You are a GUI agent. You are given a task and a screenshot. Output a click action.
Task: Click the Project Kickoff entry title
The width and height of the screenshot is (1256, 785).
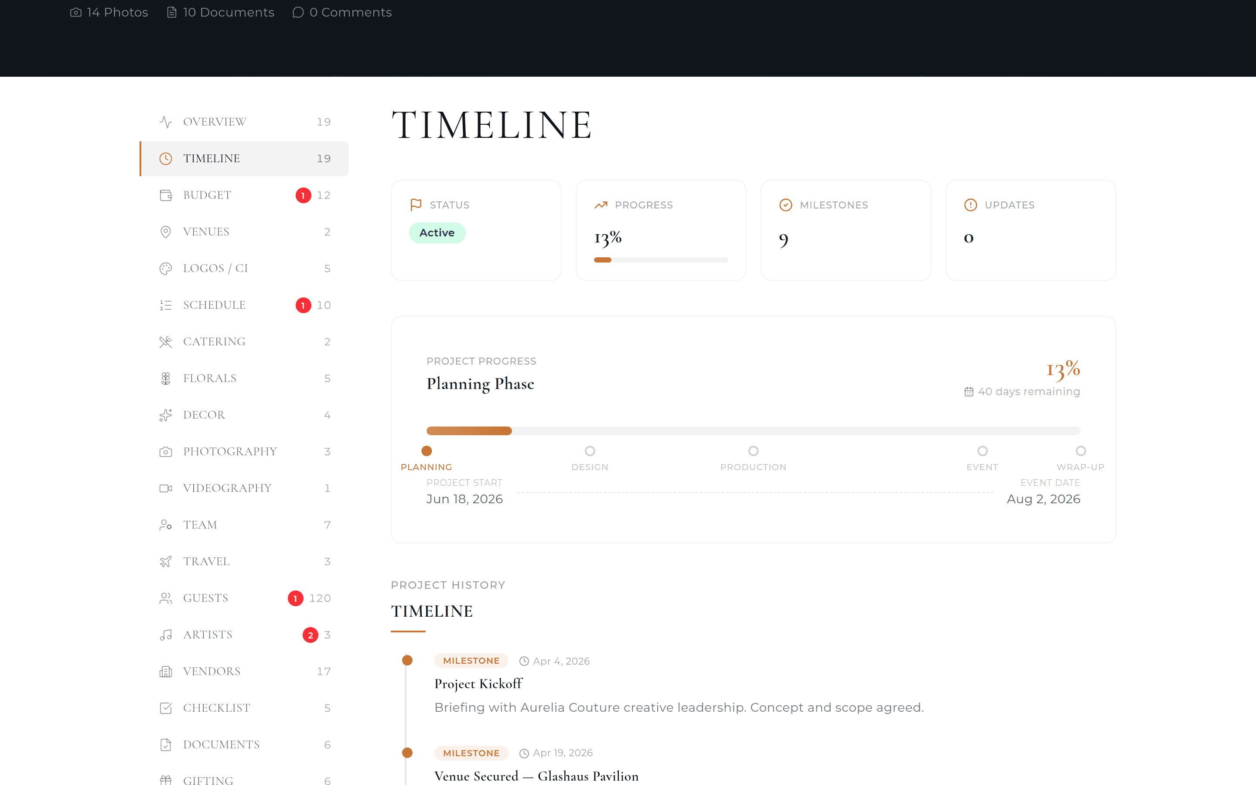click(x=478, y=684)
